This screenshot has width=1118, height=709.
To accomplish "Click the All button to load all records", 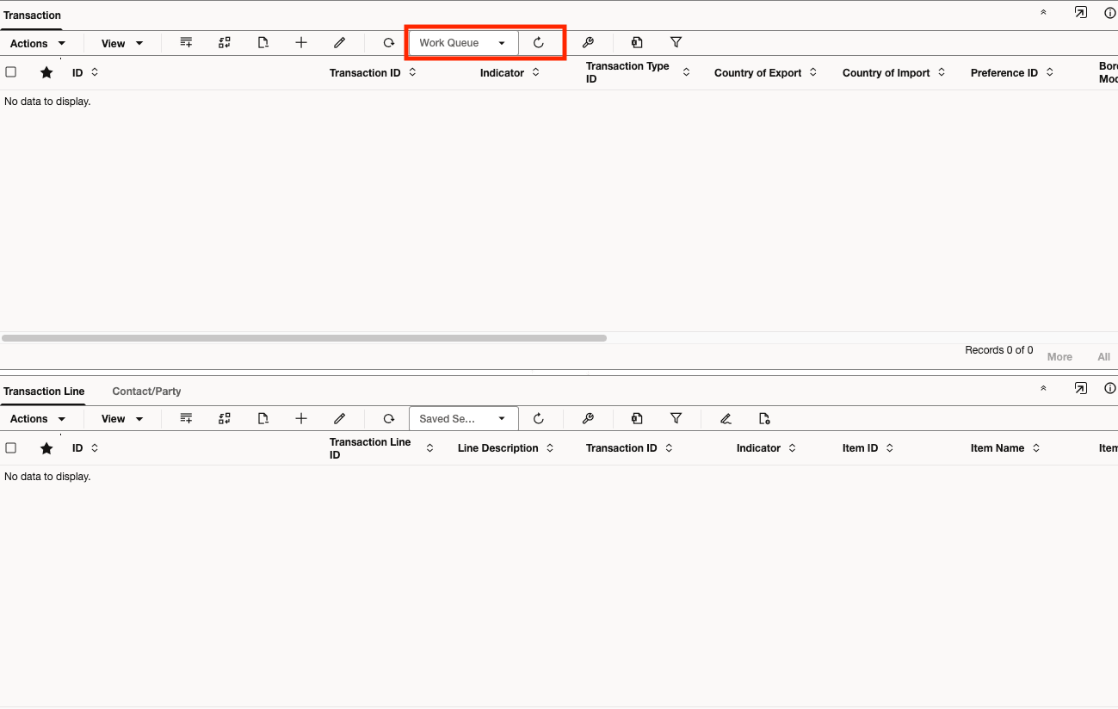I will pyautogui.click(x=1104, y=356).
